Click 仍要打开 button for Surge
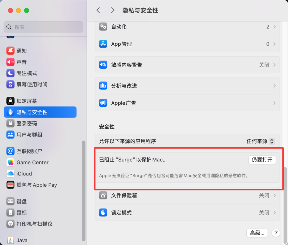The height and width of the screenshot is (245, 288). point(262,160)
